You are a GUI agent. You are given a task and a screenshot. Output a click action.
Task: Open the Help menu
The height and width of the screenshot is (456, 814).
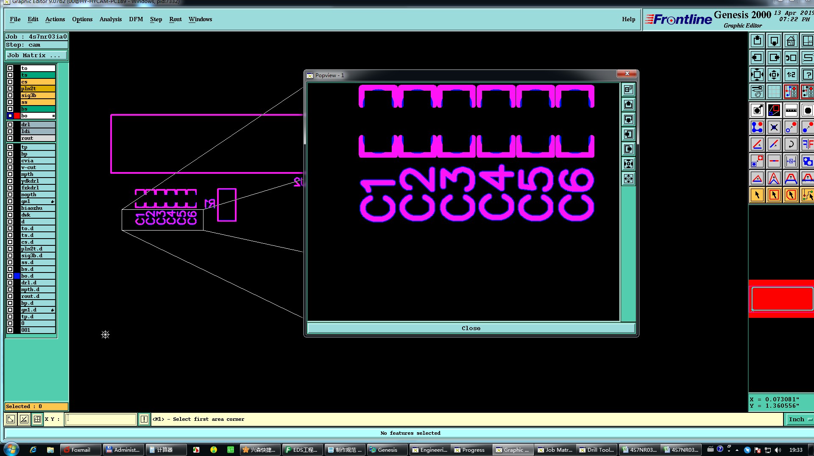629,19
